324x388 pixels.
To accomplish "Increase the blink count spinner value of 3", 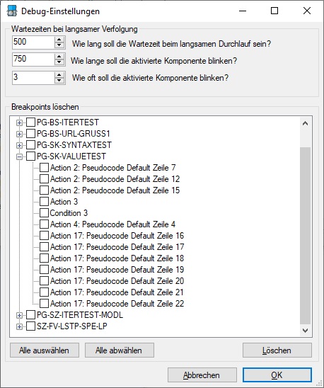I will 59,75.
